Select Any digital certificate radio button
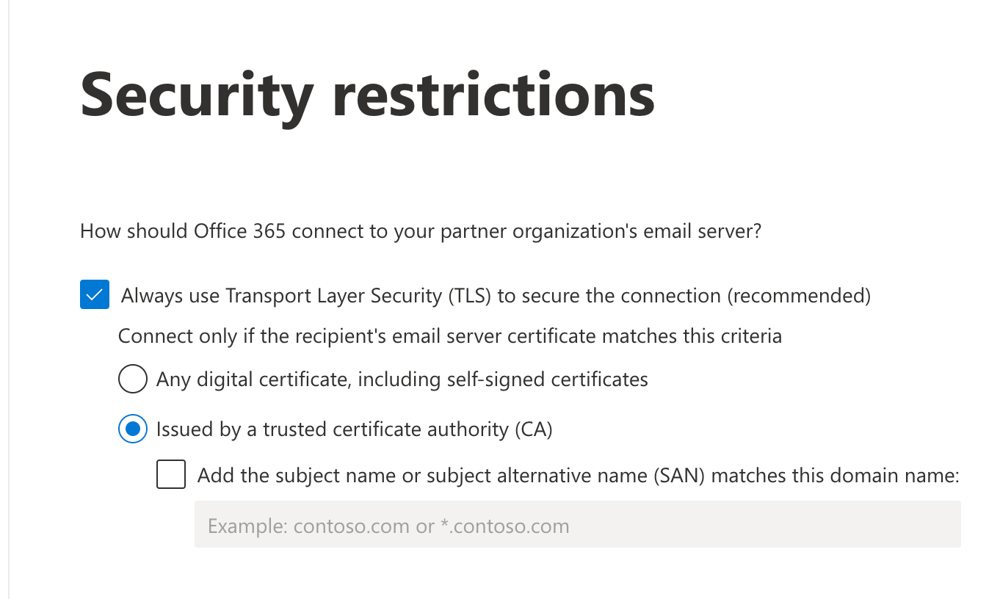Viewport: 1000px width, 599px height. (132, 380)
